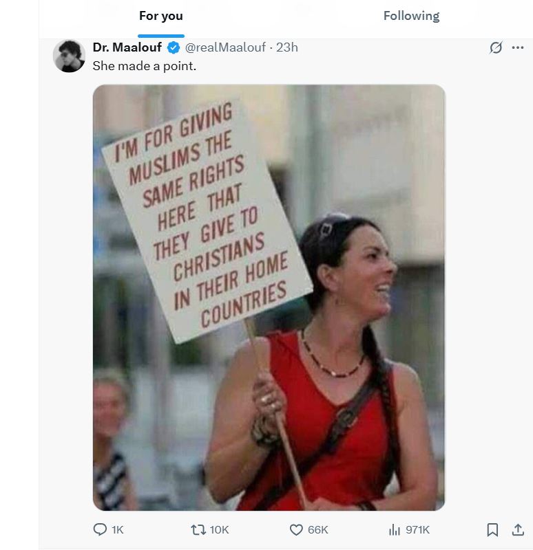Click the 66K likes count
533x550 pixels.
click(318, 529)
